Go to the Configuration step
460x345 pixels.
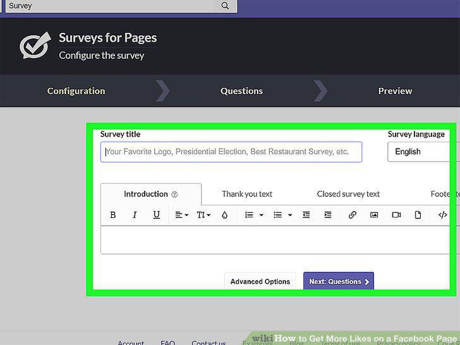[x=76, y=91]
